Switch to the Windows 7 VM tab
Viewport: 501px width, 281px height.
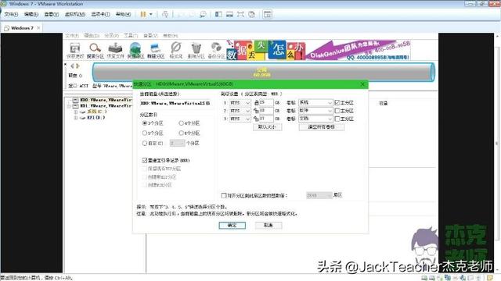(22, 28)
